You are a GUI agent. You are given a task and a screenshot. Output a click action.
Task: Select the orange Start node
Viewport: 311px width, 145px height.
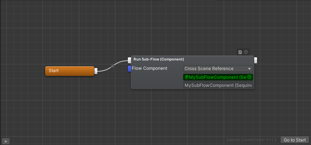[70, 71]
